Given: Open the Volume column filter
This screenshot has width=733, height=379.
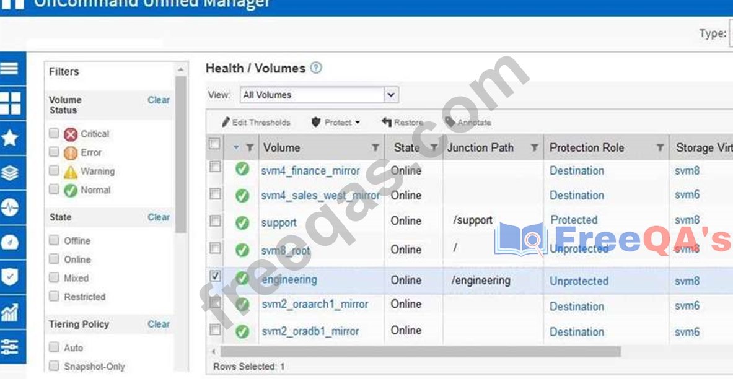Looking at the screenshot, I should coord(375,147).
